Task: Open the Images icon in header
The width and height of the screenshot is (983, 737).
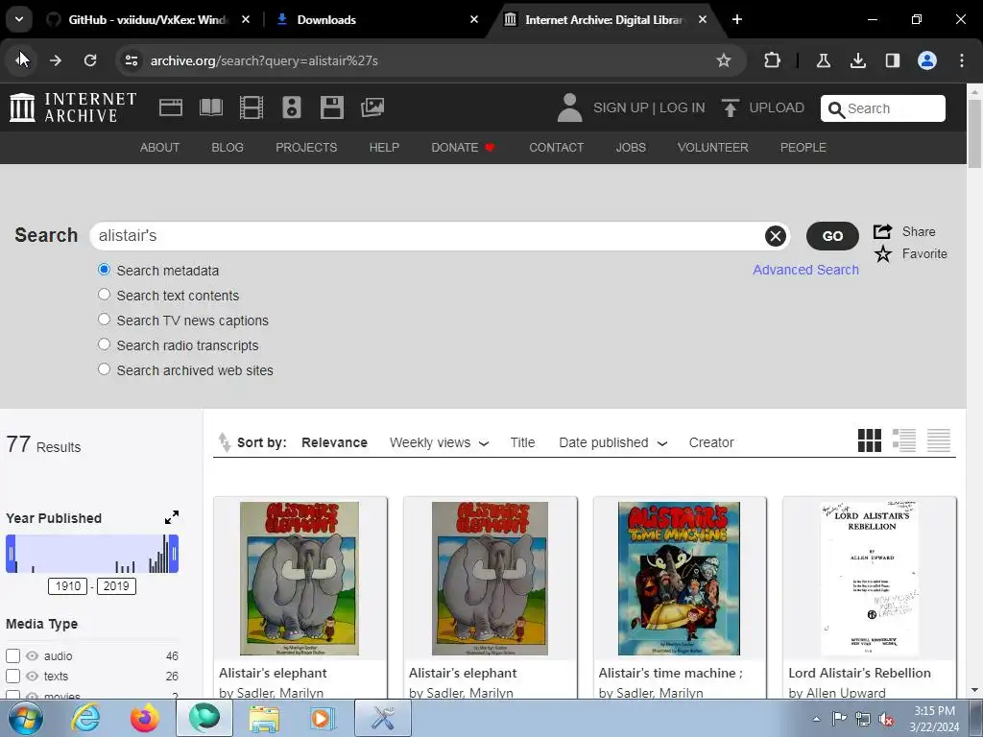Action: (372, 107)
